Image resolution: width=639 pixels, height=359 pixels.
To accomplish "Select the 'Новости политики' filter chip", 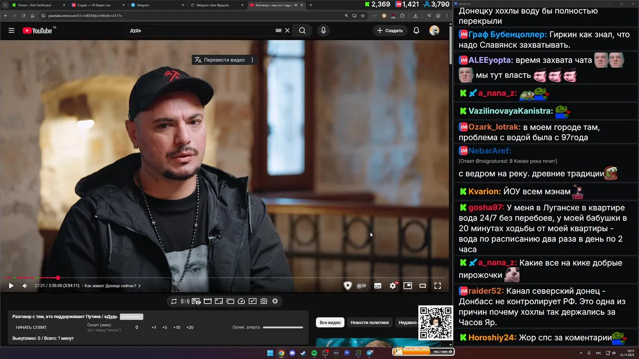I will 369,323.
